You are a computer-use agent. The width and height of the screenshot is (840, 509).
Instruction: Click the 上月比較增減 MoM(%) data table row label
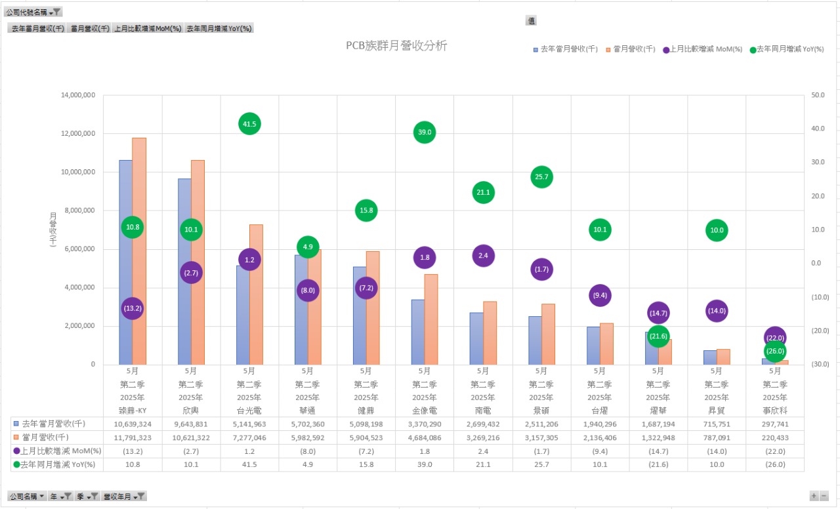point(61,451)
